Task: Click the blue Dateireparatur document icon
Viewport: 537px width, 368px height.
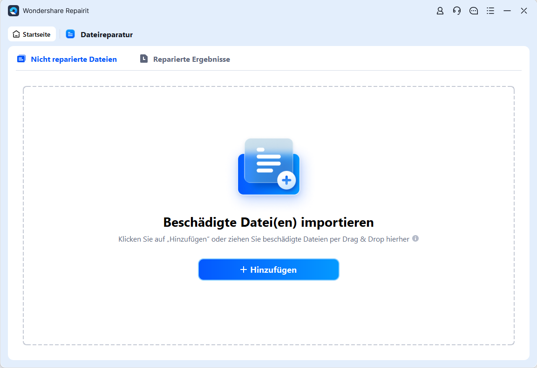Action: 70,34
